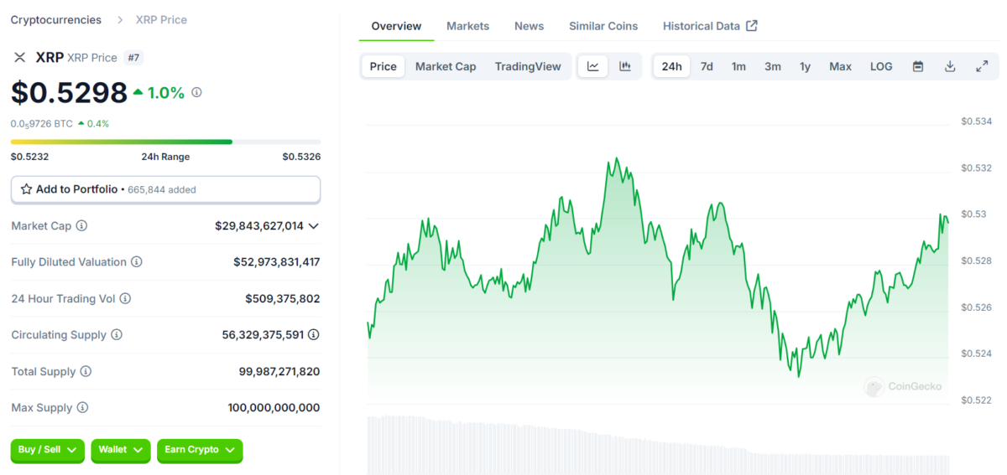Expand the Market Cap value chevron

[x=314, y=225]
